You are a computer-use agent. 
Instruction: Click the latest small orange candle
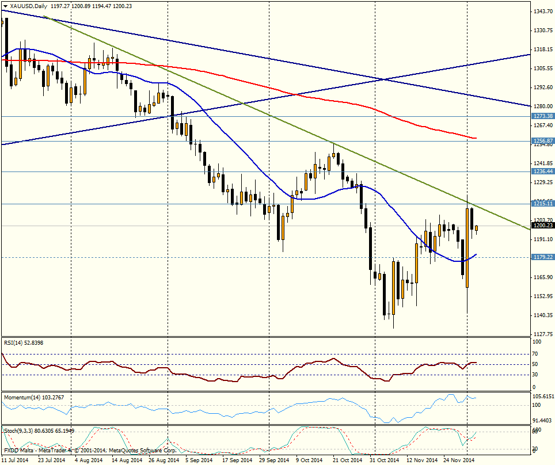[476, 228]
